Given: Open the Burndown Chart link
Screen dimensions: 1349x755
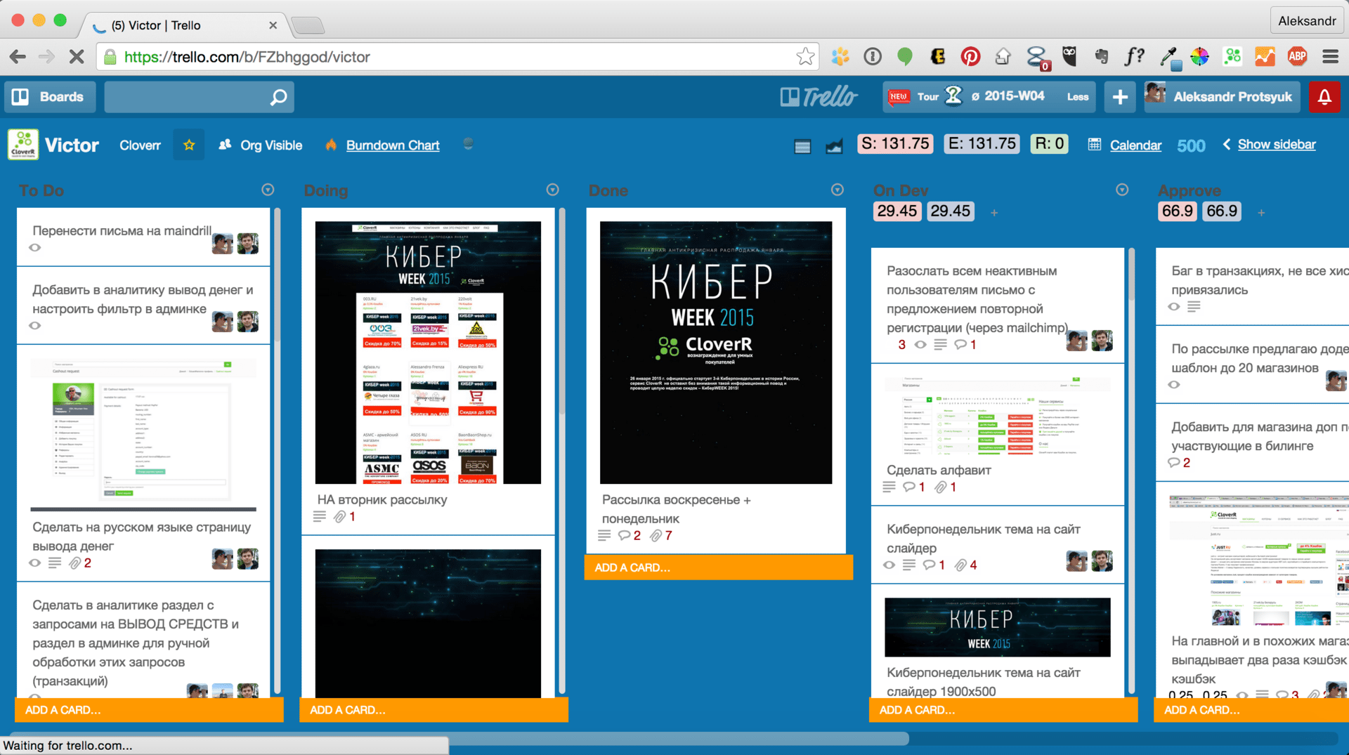Looking at the screenshot, I should point(393,145).
